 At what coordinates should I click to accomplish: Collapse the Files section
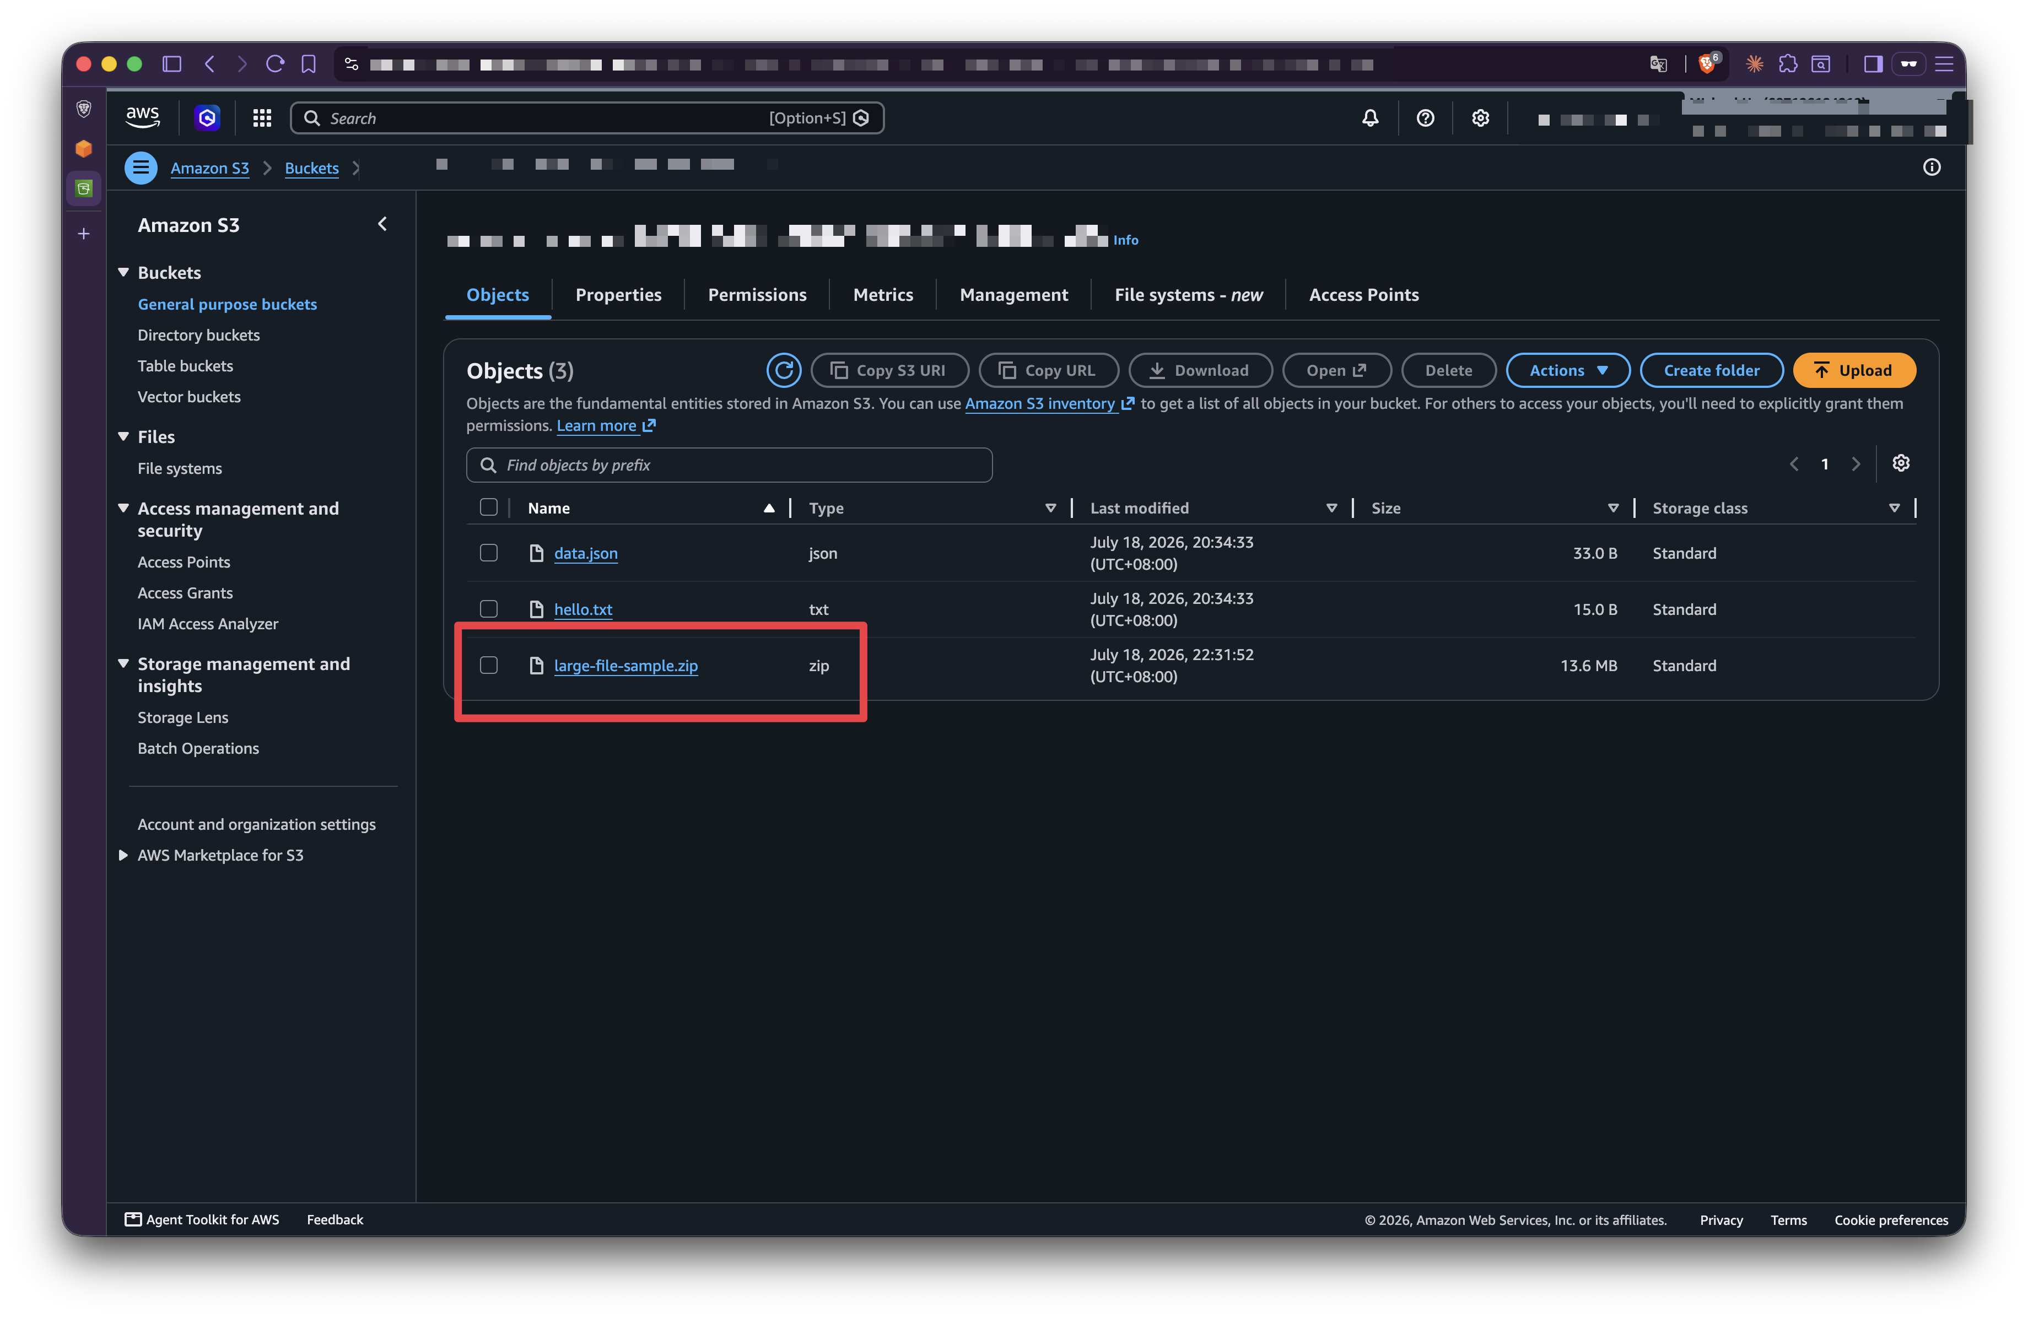click(123, 436)
